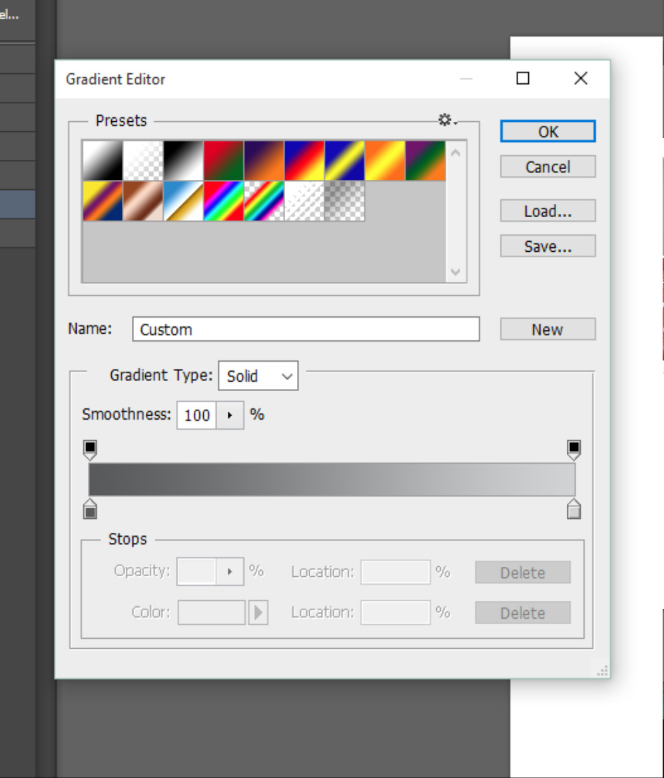664x778 pixels.
Task: Choose the violet, green, orange preset
Action: coord(426,161)
